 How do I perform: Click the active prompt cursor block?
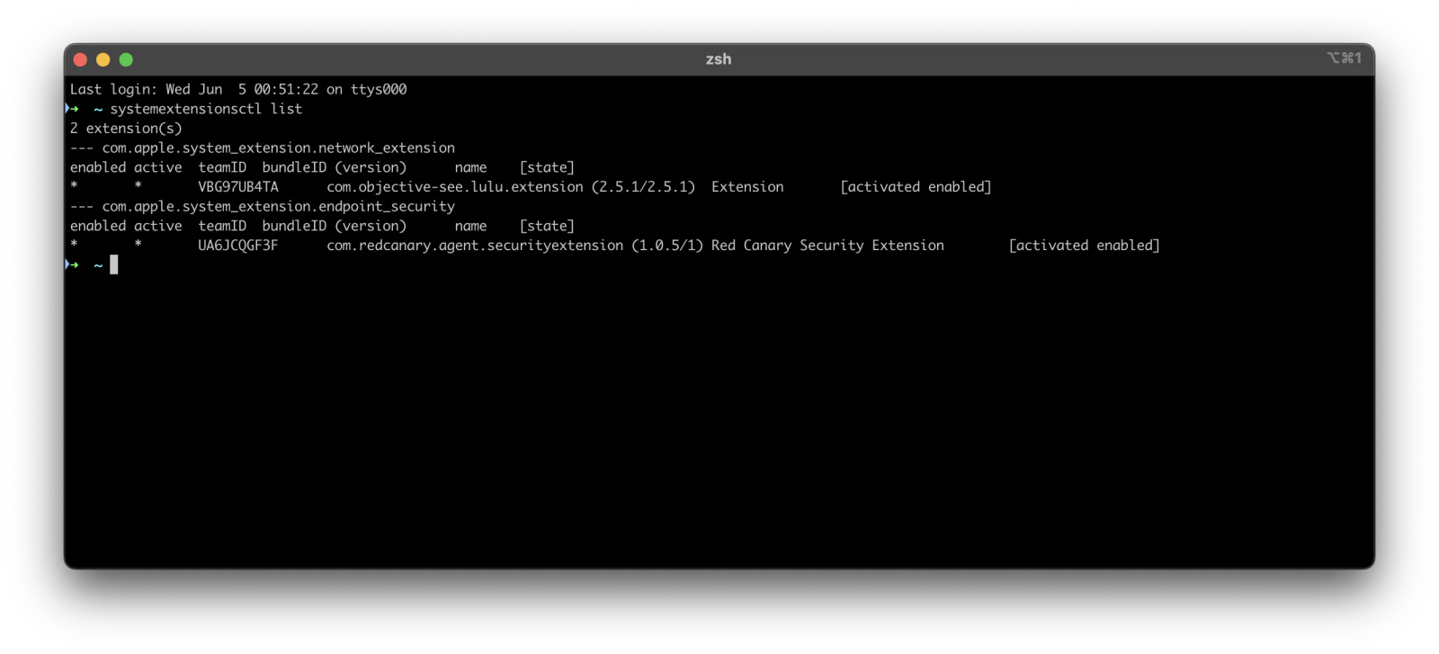point(114,264)
